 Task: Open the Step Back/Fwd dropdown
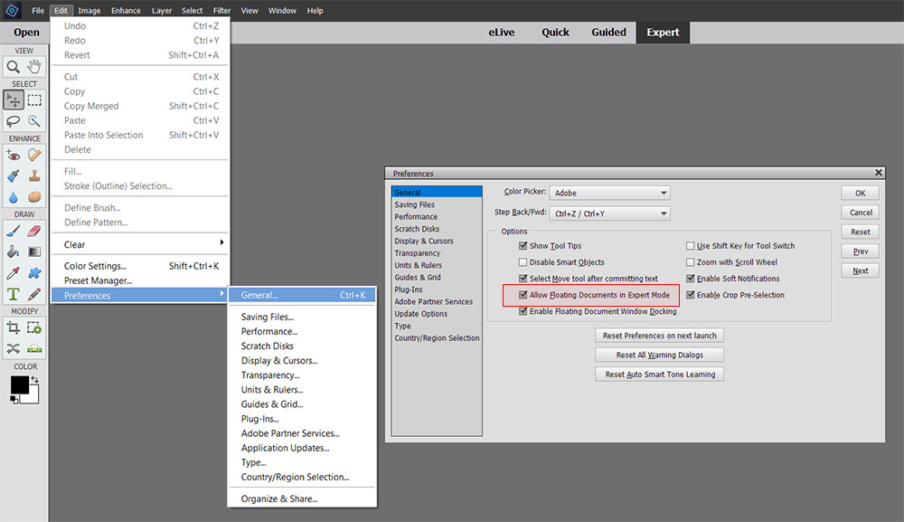[x=609, y=214]
